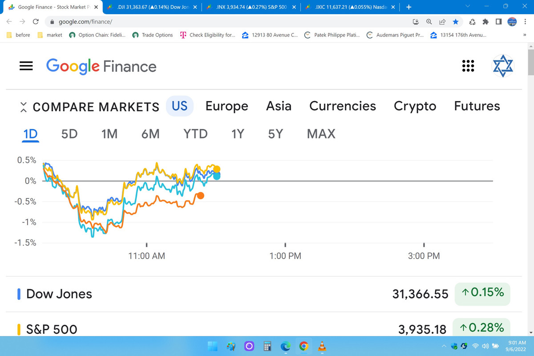Switch to the .DJI Dow Jones browser tab
The width and height of the screenshot is (534, 356).
pos(151,7)
